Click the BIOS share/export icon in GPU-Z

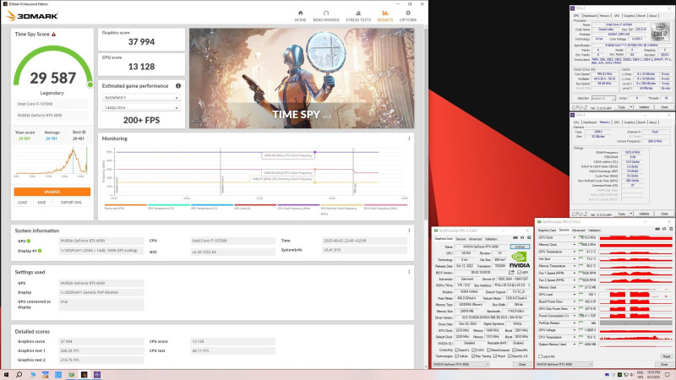click(x=511, y=272)
